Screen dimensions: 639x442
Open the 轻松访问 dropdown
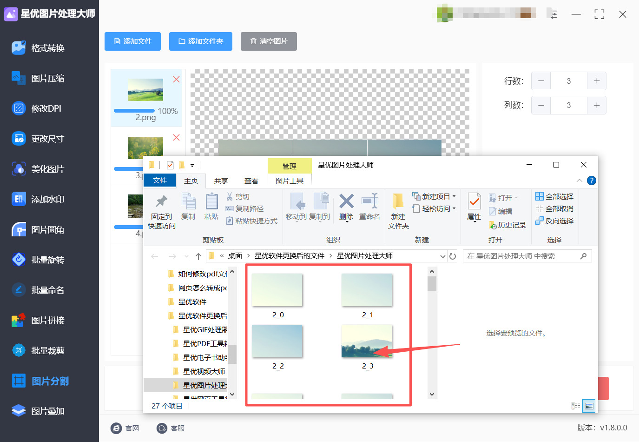point(434,209)
